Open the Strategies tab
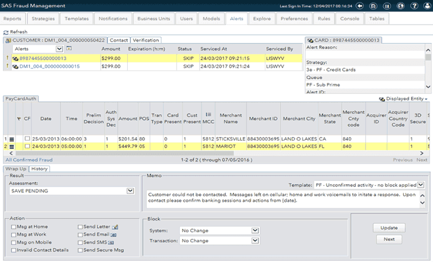Viewport: 433px width, 262px height. [43, 19]
